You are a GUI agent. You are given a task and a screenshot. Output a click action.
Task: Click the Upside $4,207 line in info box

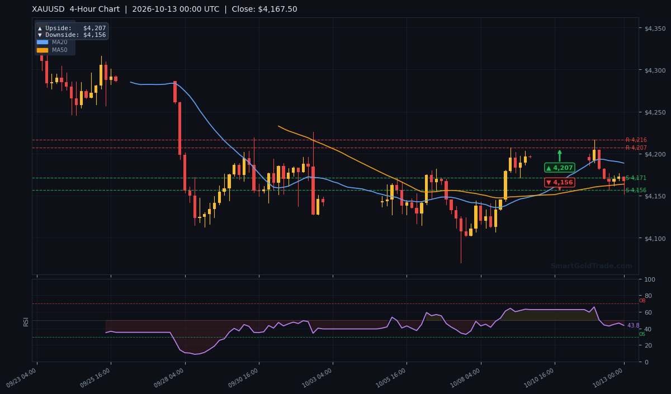coord(72,28)
